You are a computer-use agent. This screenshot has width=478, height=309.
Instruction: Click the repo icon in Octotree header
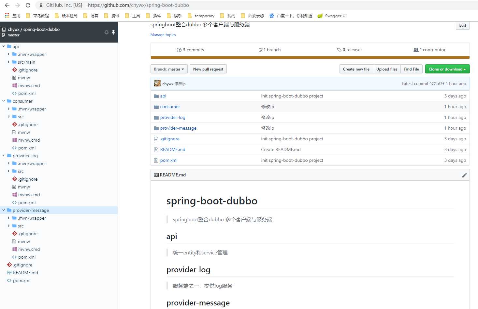(x=4, y=29)
